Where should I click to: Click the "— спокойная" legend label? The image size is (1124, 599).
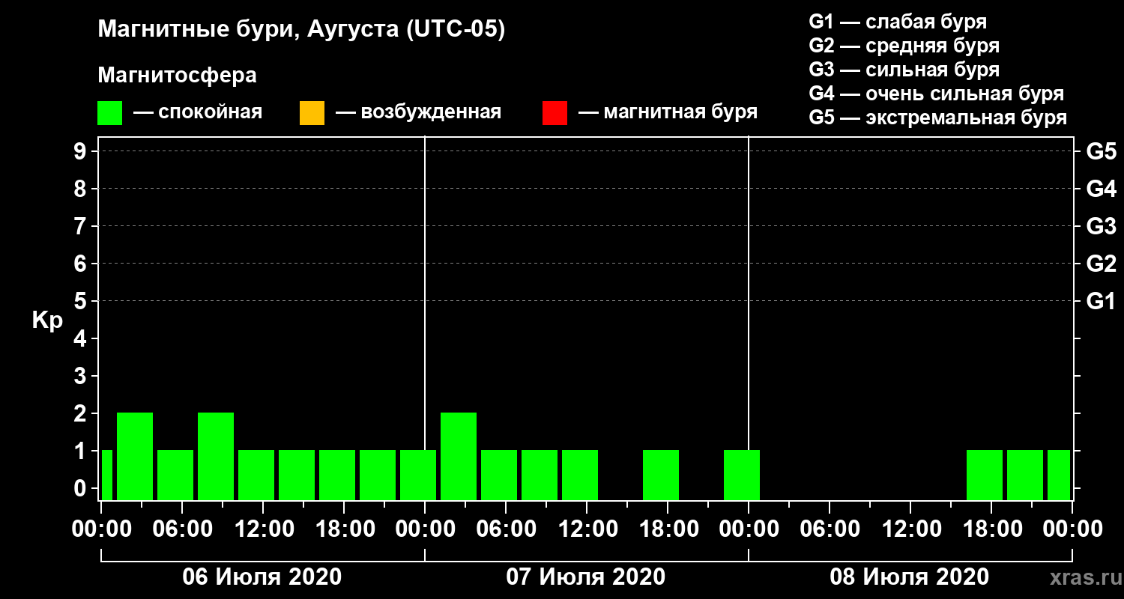tap(198, 113)
